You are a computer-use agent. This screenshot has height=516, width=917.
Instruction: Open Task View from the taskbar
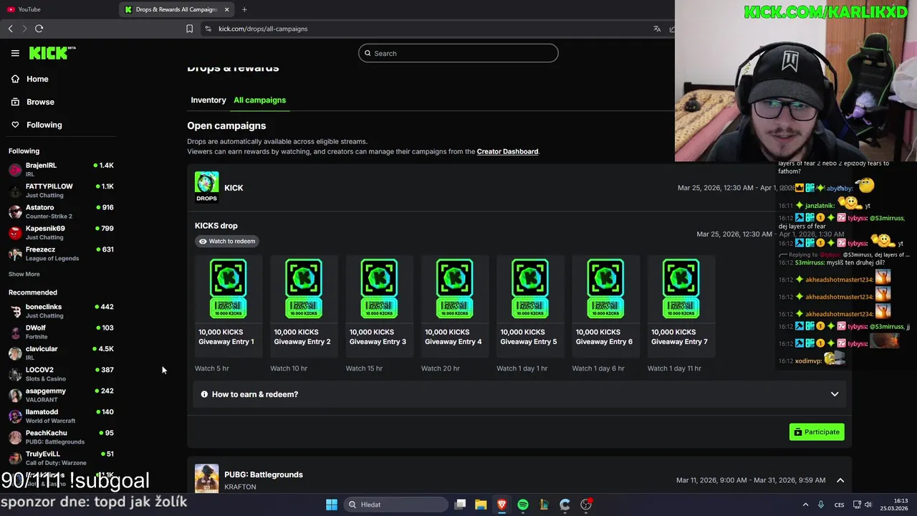[460, 505]
